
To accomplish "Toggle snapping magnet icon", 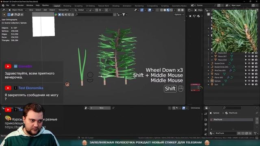I will [97, 10].
